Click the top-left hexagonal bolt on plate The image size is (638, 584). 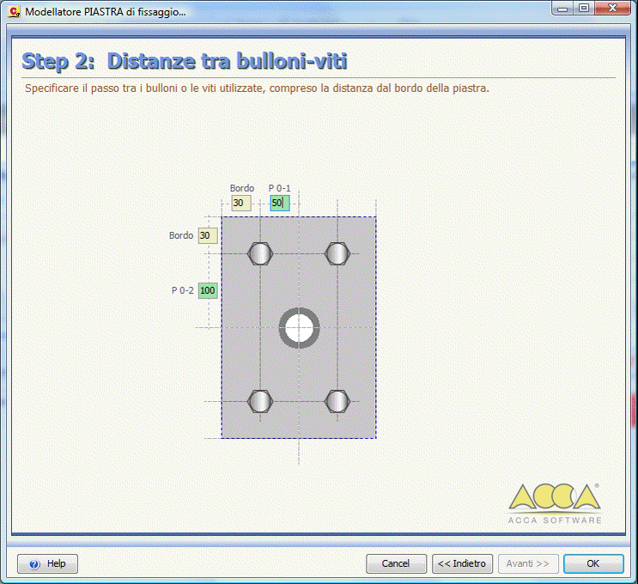pyautogui.click(x=260, y=253)
